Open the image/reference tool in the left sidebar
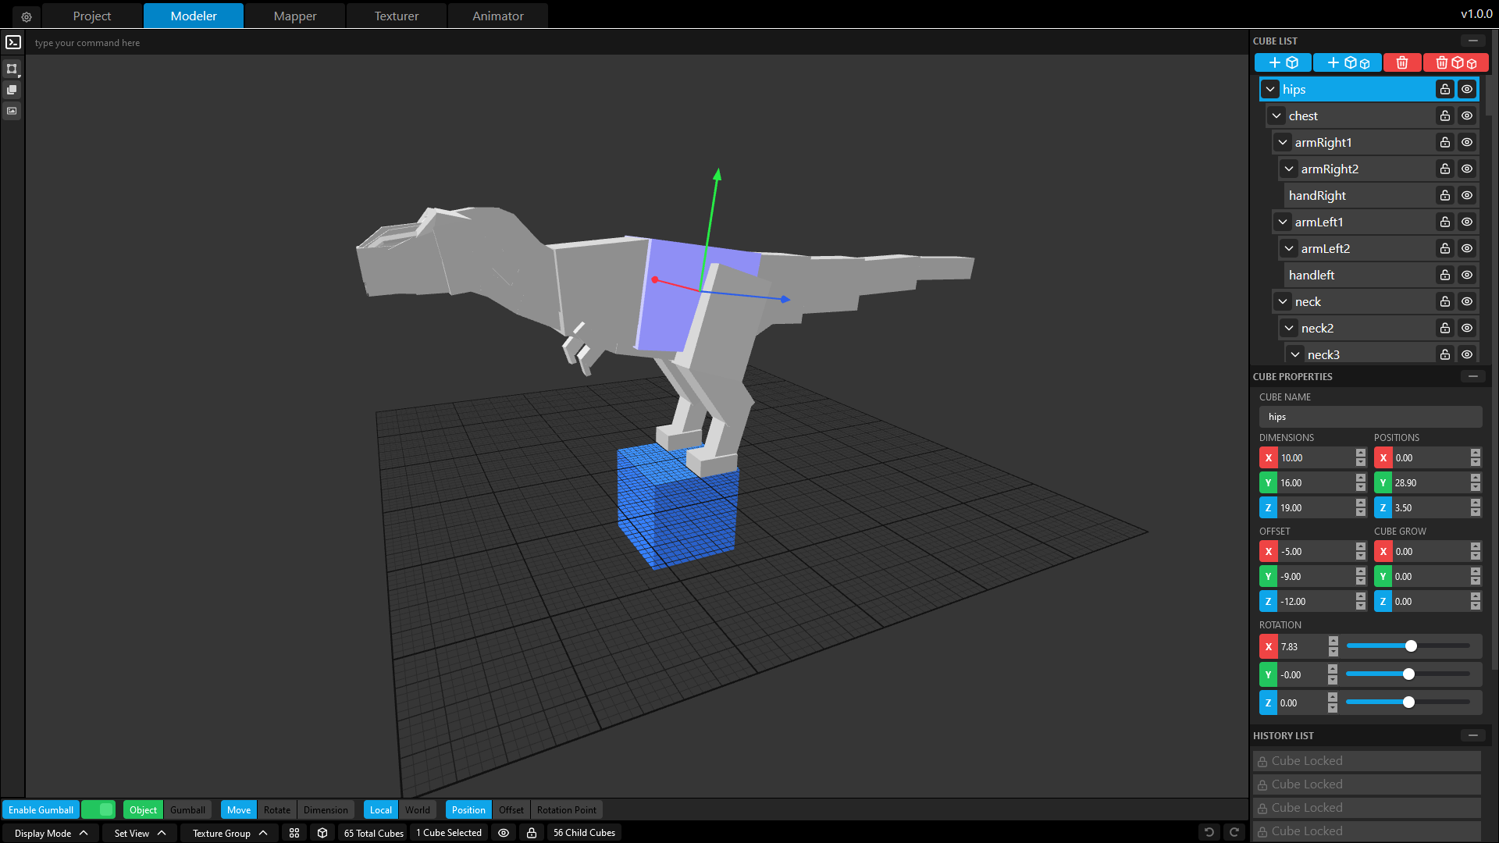This screenshot has height=843, width=1499. tap(12, 112)
